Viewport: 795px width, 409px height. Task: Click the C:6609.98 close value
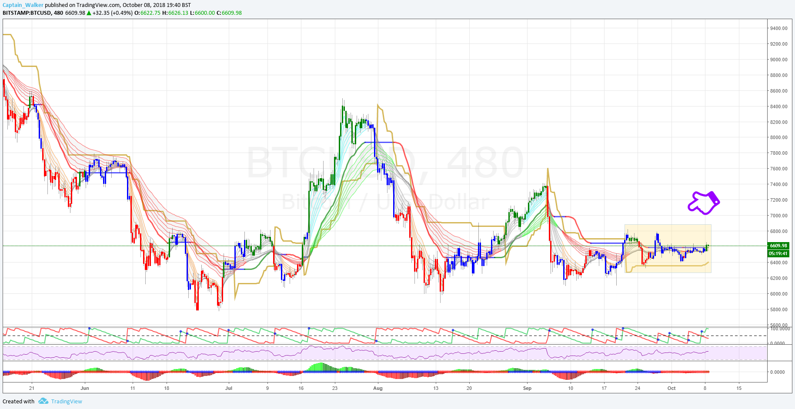pyautogui.click(x=229, y=13)
